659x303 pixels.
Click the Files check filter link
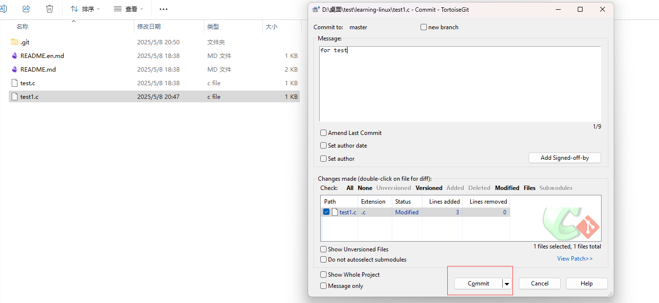click(530, 188)
